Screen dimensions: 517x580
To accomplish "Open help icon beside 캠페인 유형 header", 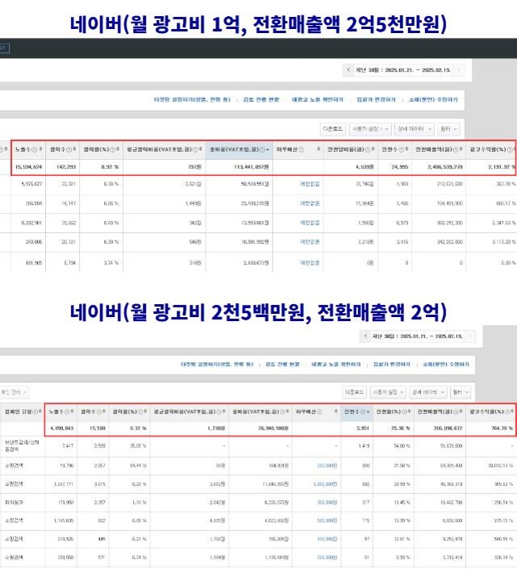I will pyautogui.click(x=35, y=411).
